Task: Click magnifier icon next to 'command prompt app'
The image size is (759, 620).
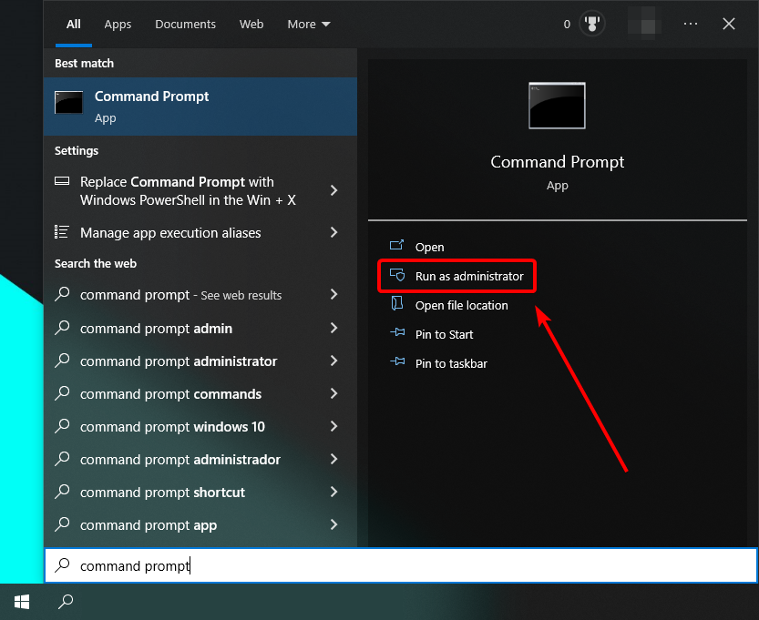Action: [62, 524]
